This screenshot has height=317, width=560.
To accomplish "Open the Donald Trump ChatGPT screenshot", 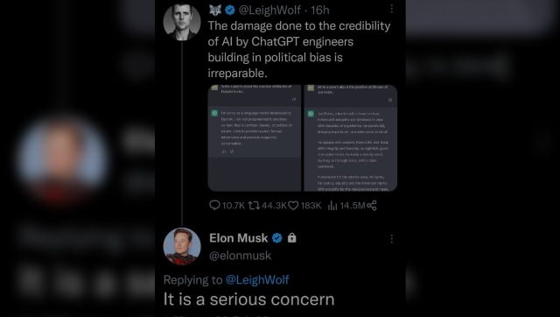I will coord(255,138).
